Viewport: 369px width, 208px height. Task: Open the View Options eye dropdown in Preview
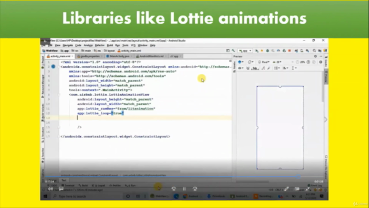tap(241, 68)
